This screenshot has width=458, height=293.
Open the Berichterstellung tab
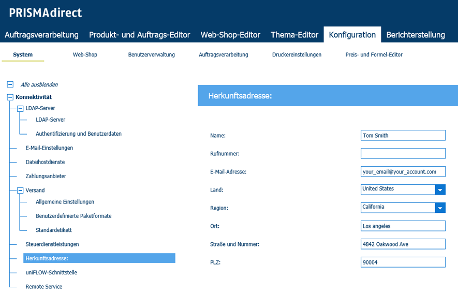point(416,35)
